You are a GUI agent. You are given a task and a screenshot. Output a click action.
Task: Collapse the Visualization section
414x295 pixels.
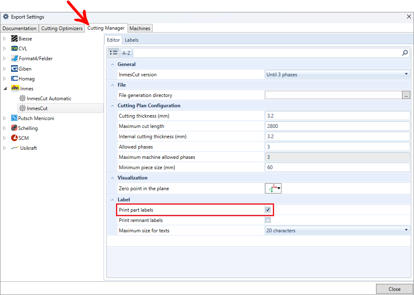(112, 178)
